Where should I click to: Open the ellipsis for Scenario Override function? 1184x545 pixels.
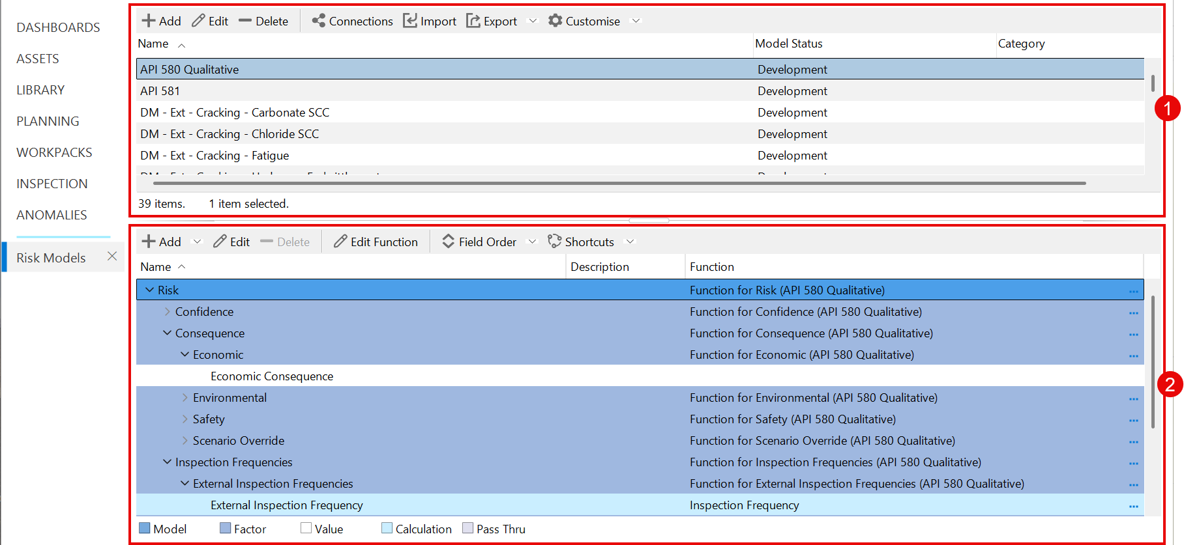point(1134,441)
